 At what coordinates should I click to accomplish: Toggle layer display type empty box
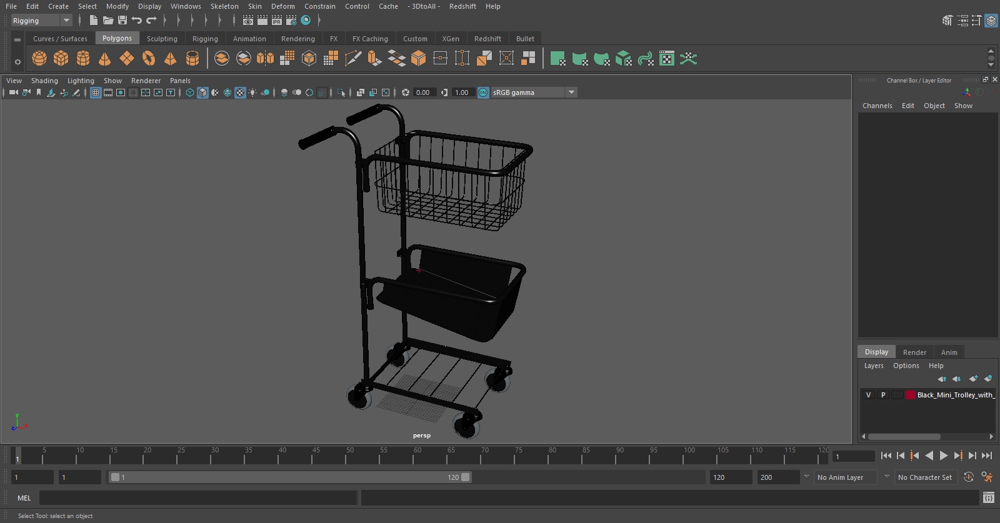pos(897,395)
